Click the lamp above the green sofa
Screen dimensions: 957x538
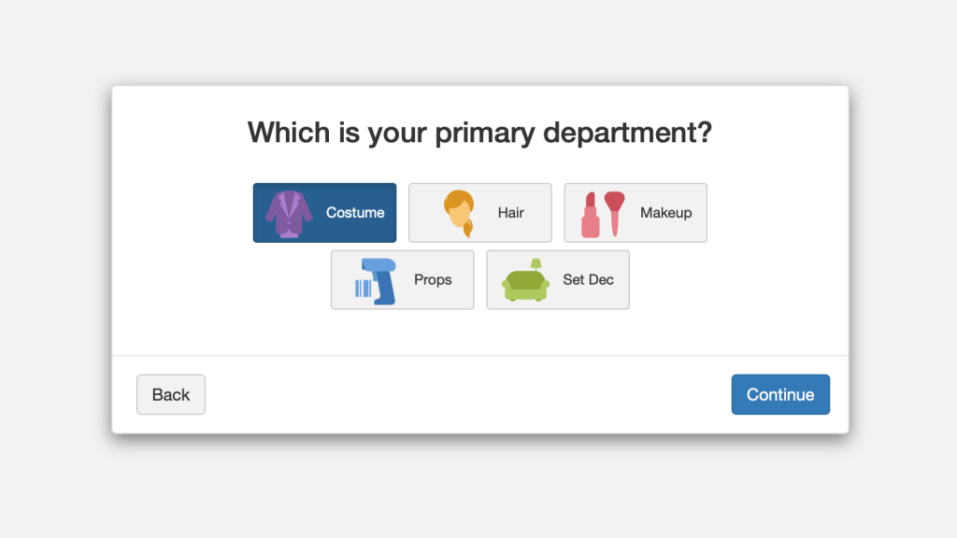(536, 264)
